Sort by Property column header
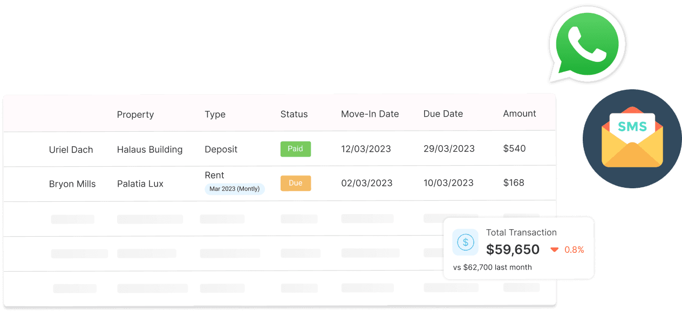 135,114
